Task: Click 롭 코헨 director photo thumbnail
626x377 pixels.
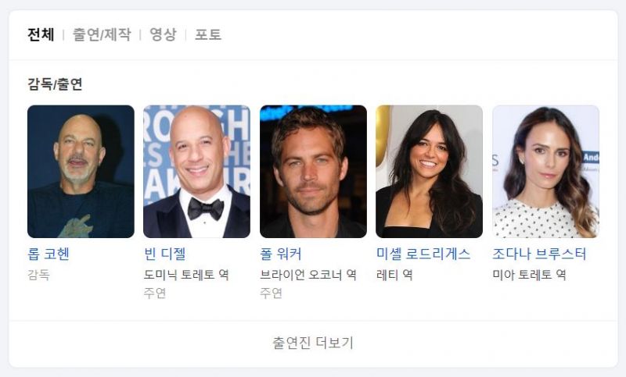Action: [81, 172]
